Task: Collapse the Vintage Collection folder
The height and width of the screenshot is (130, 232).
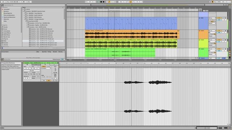Action: coord(24,19)
